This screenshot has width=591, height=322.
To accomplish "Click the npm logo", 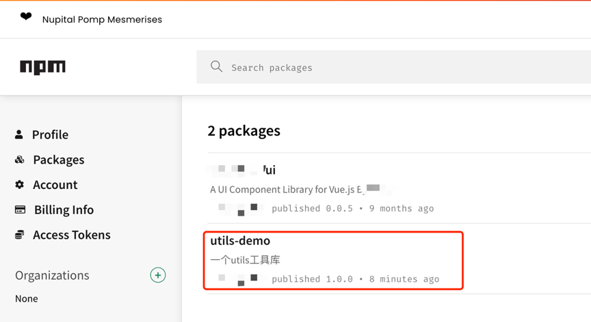I will [x=42, y=67].
